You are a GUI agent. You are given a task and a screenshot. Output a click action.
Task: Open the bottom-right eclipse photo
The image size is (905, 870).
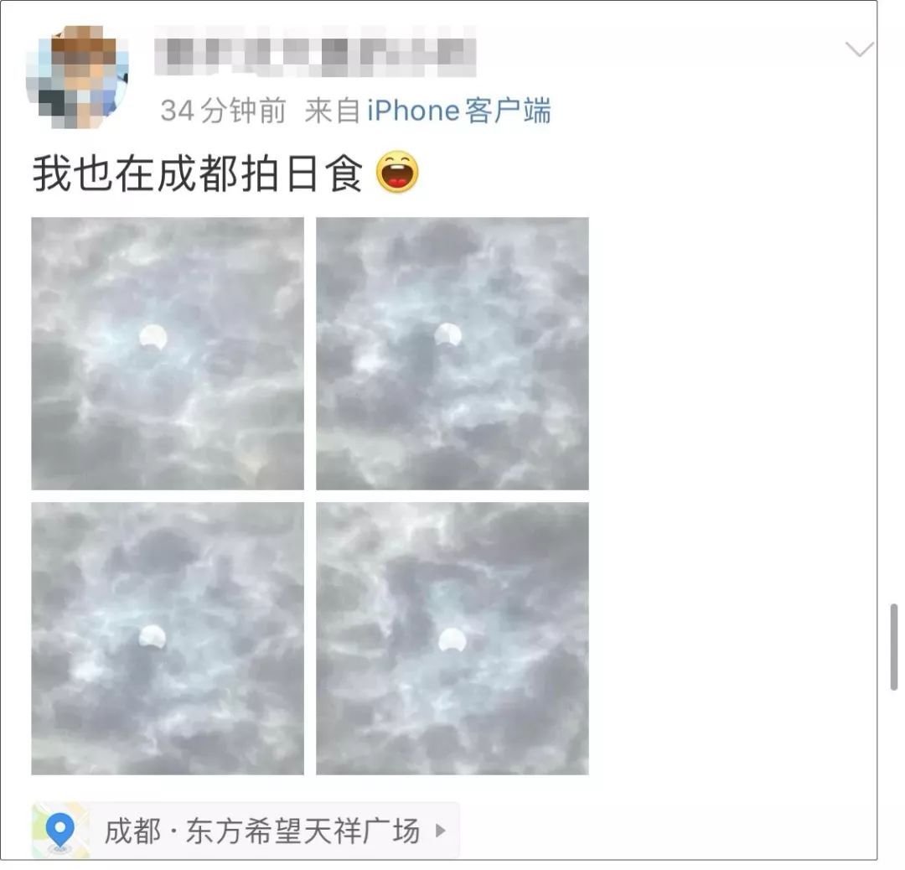point(452,639)
